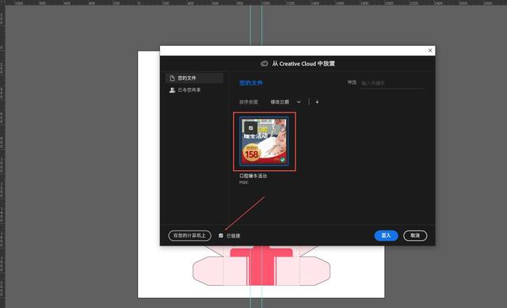
Task: Click the PSDC file type label
Action: [x=244, y=182]
